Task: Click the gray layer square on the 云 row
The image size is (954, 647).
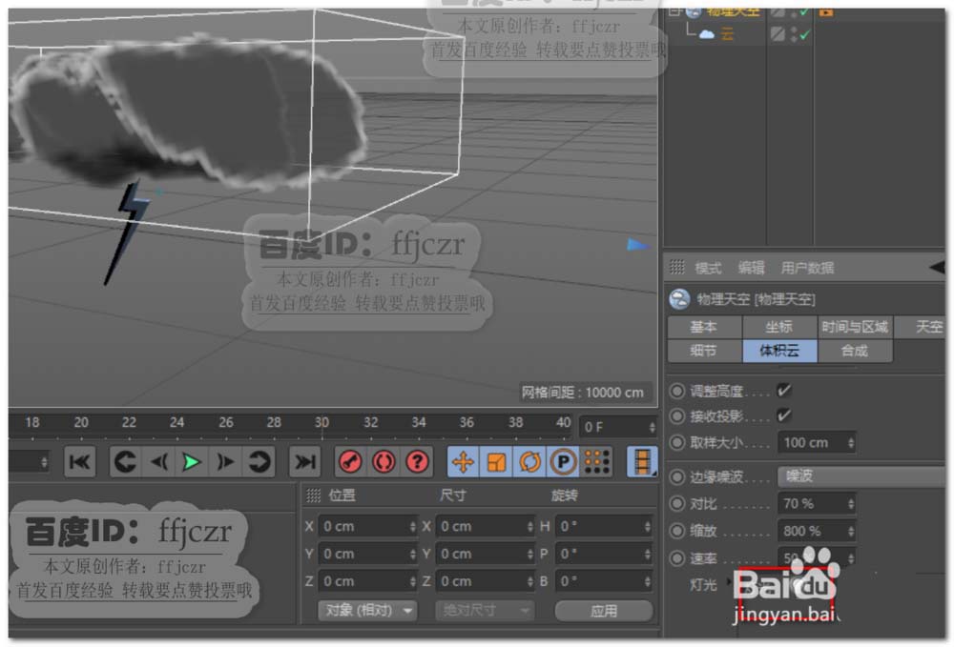Action: click(777, 34)
